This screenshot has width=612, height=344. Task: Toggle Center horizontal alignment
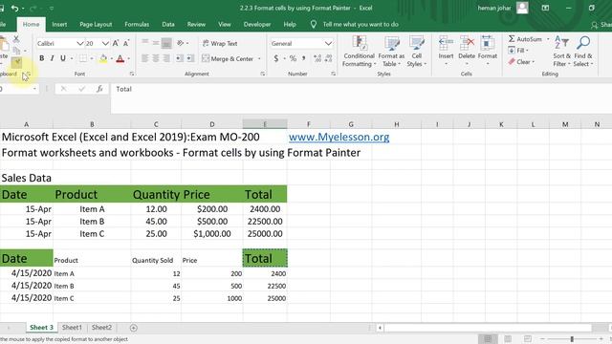click(155, 58)
